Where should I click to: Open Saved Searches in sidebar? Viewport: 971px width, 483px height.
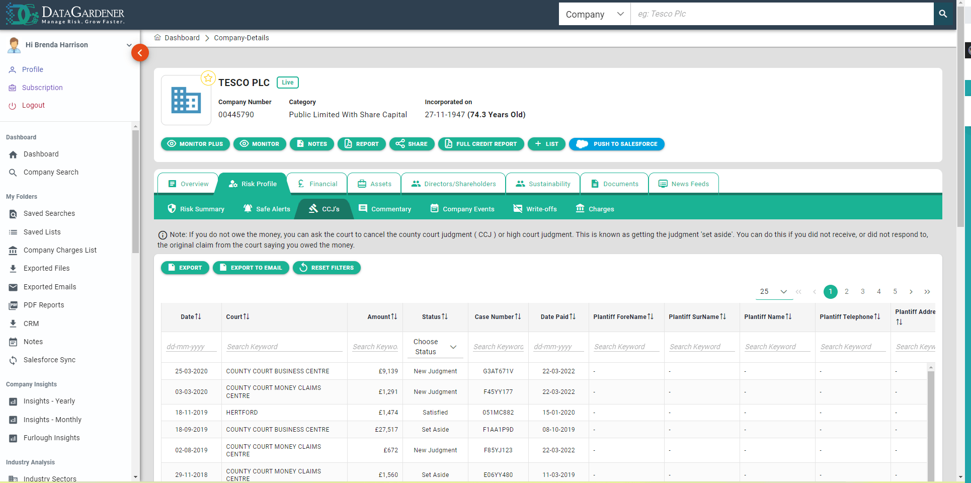(x=49, y=214)
